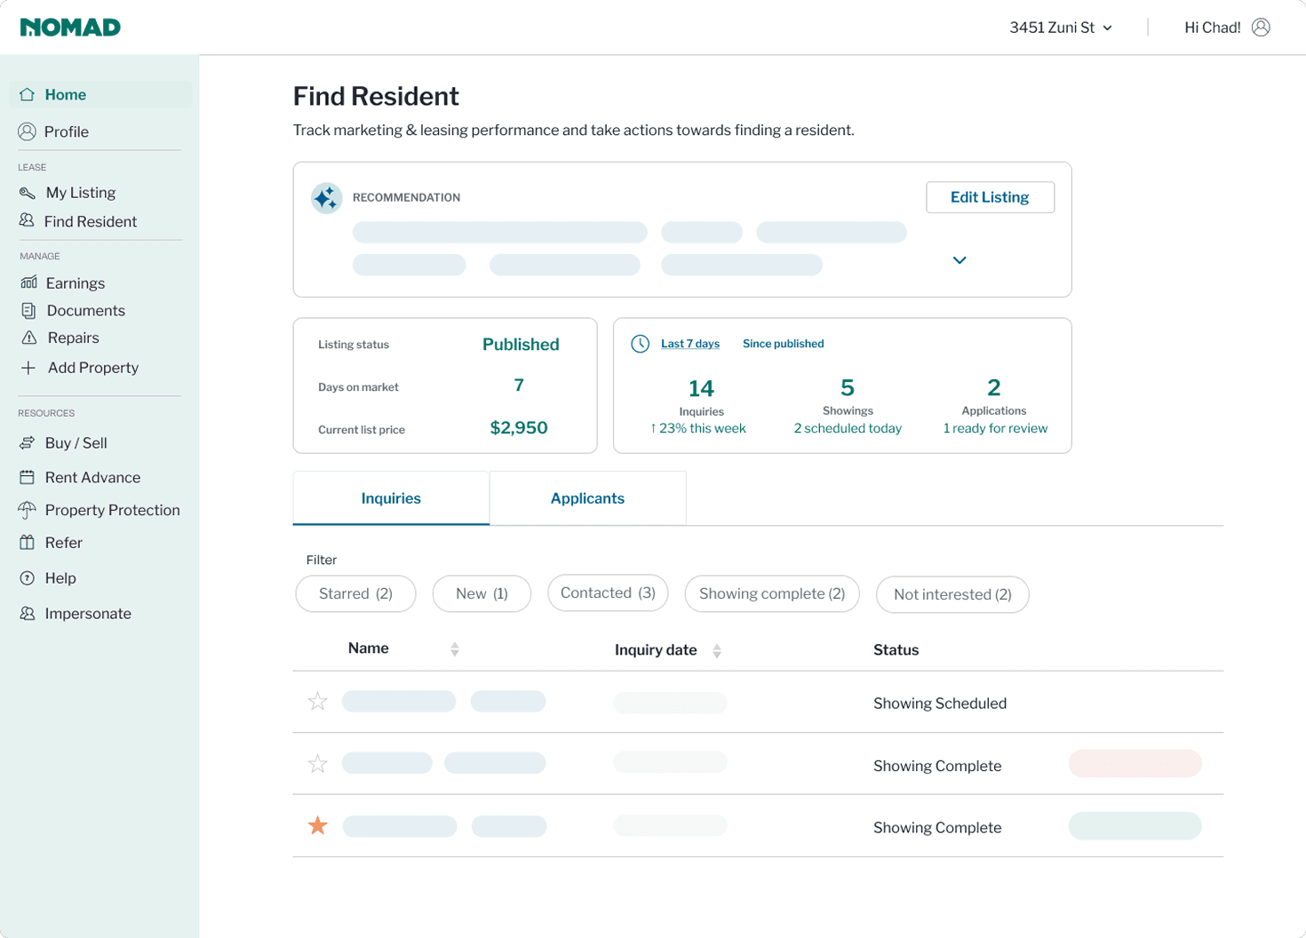Open the Since published view
Viewport: 1306px width, 938px height.
(x=783, y=344)
